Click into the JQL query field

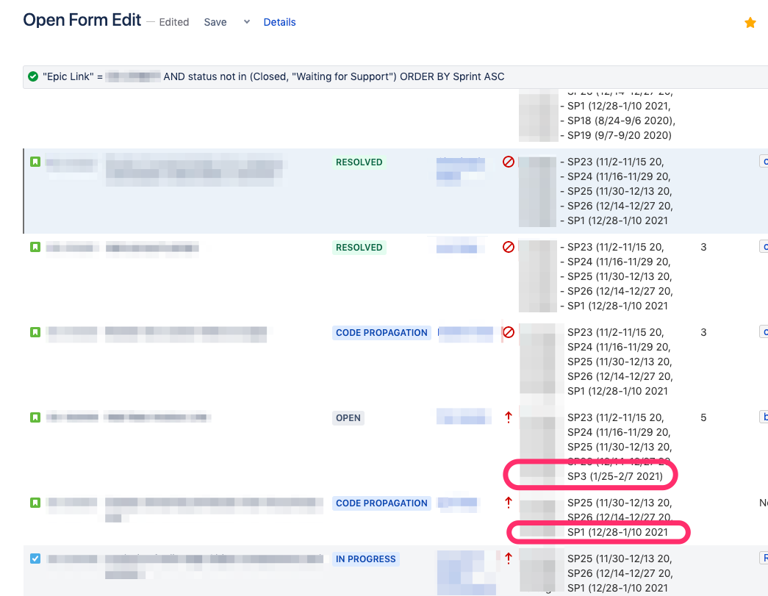[395, 77]
